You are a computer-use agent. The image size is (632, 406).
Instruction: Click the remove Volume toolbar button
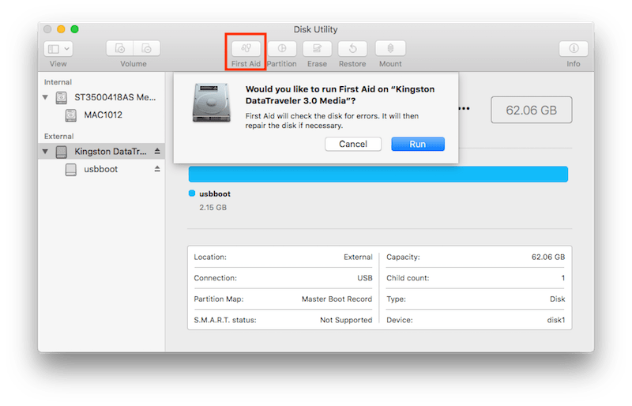click(x=147, y=48)
